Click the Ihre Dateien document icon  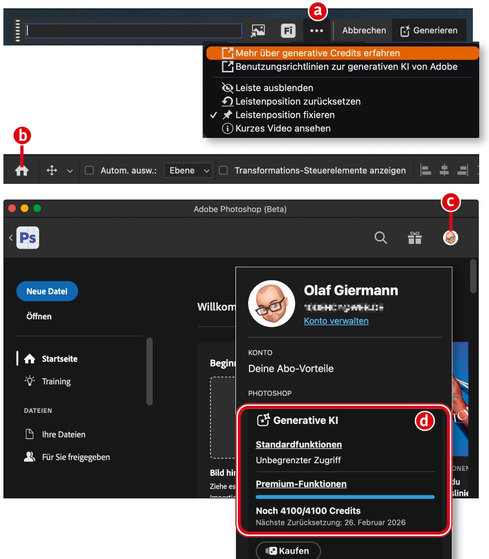tap(30, 434)
